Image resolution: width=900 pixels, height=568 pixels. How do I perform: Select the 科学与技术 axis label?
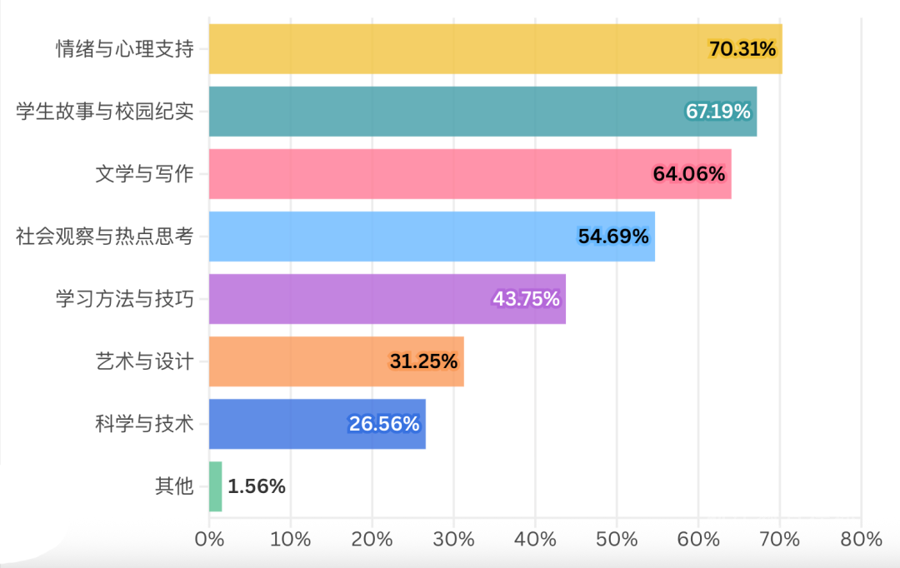pos(144,424)
